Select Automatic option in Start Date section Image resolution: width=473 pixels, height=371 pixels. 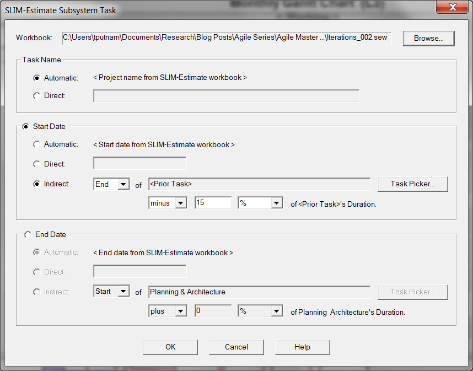(36, 144)
